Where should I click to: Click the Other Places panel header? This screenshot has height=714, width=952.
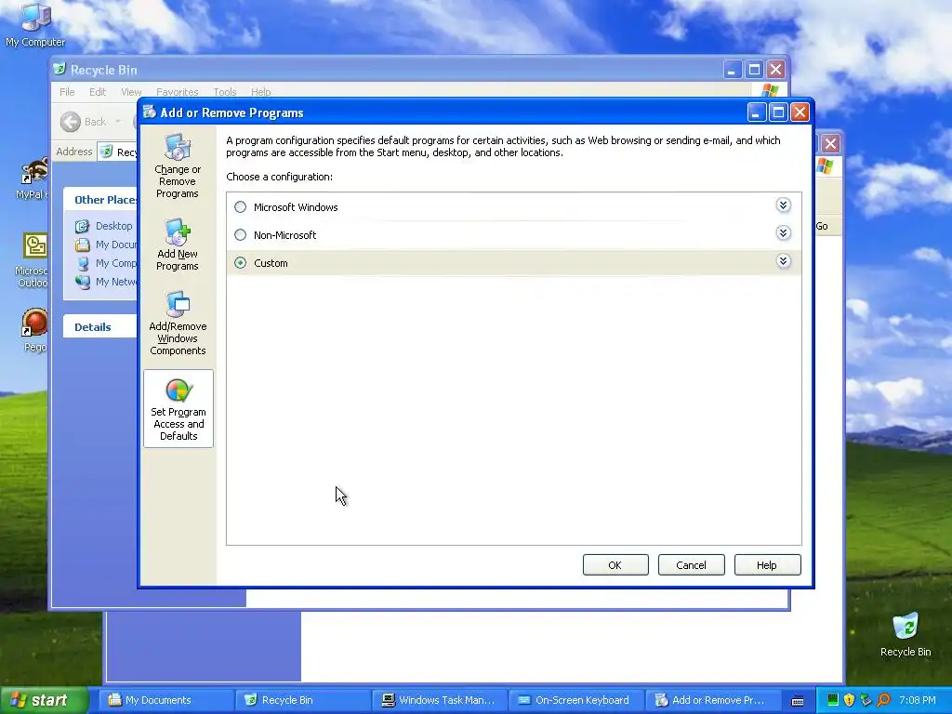pos(100,200)
